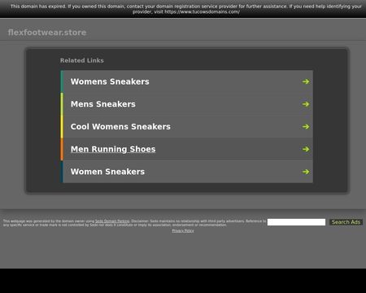366x293 pixels.
Task: Click the Related Links heading text
Action: click(82, 60)
